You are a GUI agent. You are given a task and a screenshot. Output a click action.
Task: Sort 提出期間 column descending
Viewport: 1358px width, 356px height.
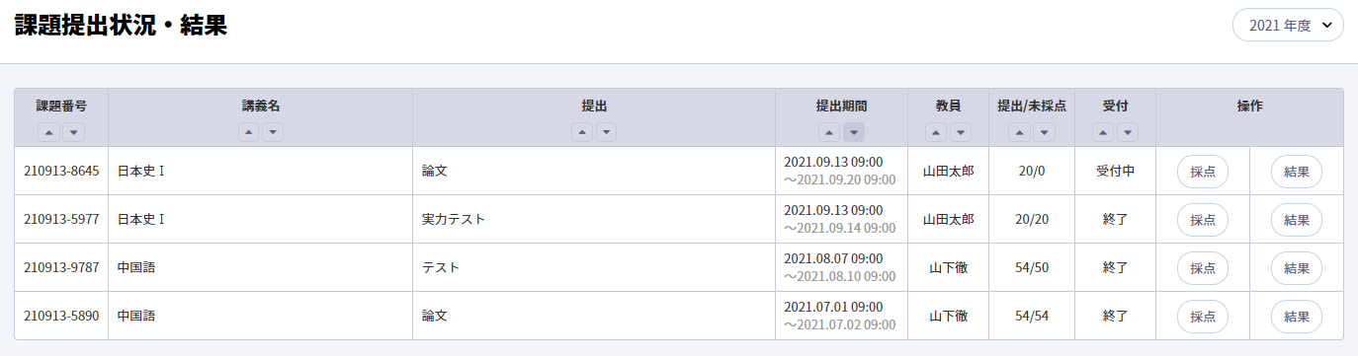(x=854, y=132)
